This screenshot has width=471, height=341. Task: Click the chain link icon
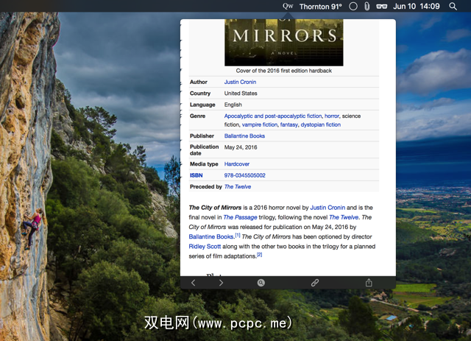point(315,283)
